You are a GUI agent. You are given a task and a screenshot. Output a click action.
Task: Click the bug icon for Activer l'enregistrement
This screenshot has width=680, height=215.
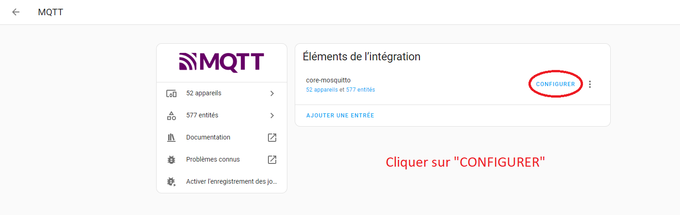(x=171, y=182)
